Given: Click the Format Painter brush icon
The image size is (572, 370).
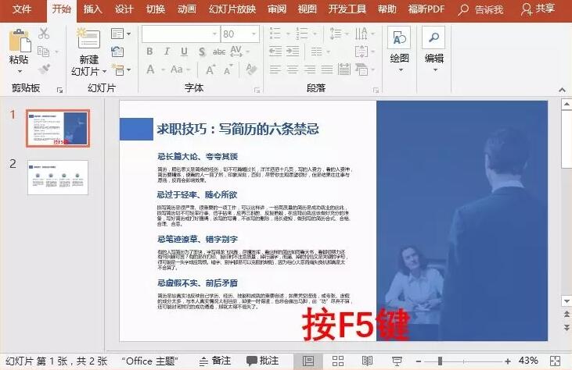Looking at the screenshot, I should (44, 69).
